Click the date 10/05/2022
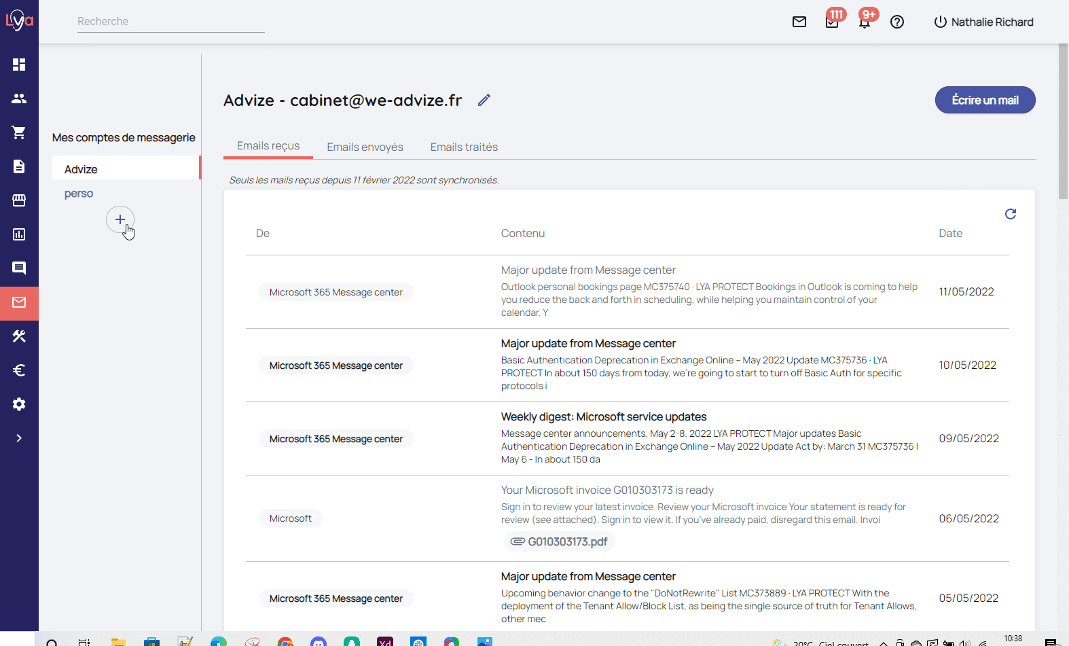Screen dimensions: 1069x646 point(968,365)
